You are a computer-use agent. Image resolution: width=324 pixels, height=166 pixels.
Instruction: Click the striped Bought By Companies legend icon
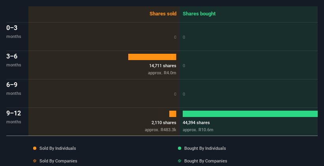[180, 161]
